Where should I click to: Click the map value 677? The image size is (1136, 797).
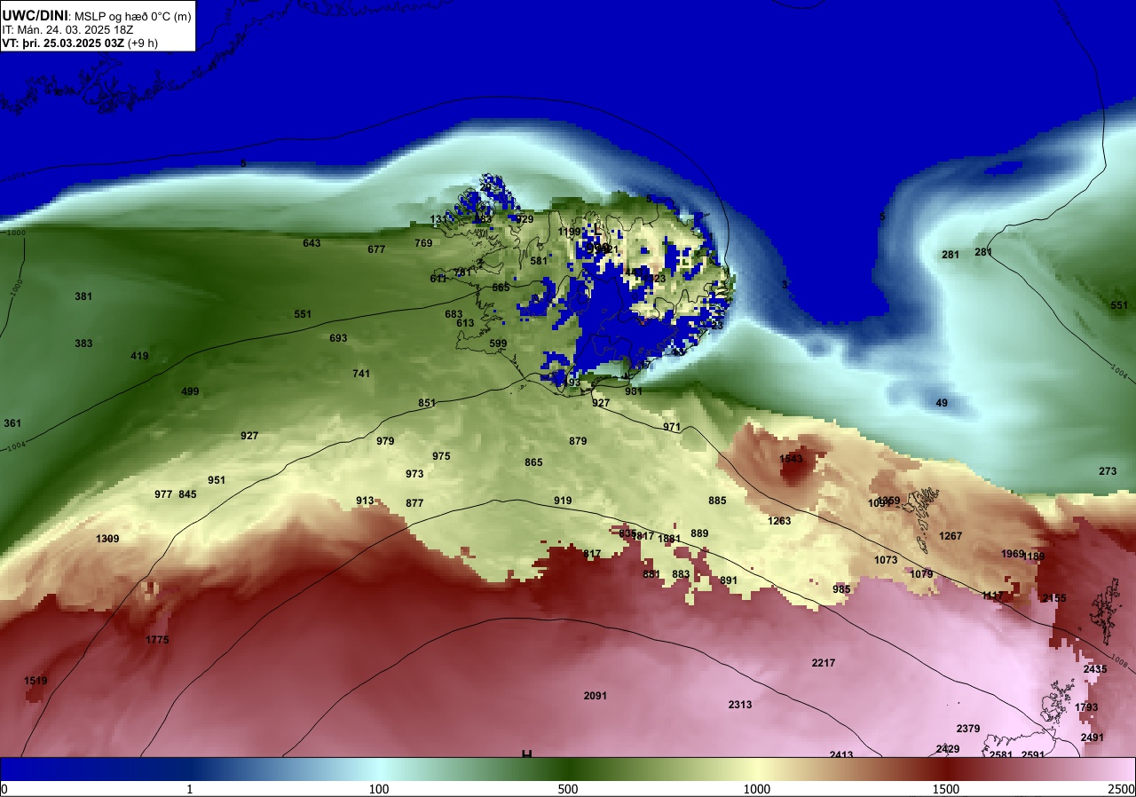point(376,249)
